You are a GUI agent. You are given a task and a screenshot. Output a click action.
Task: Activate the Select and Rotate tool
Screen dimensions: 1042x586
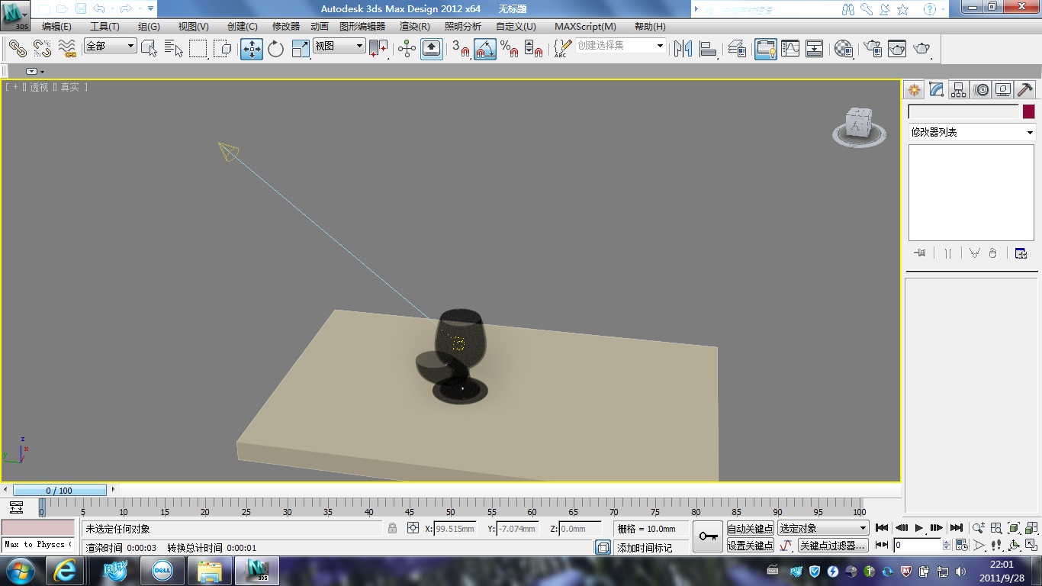pyautogui.click(x=276, y=49)
